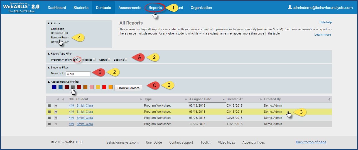Sort table by the Type column arrows
Screen dimensions: 358x150
tap(186, 99)
